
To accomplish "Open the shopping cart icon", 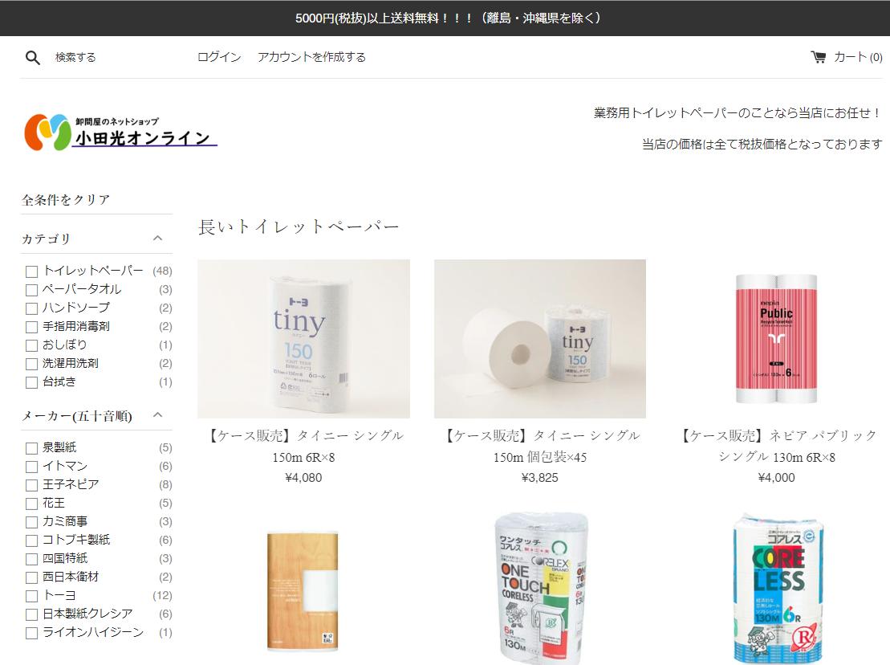I will pos(818,57).
